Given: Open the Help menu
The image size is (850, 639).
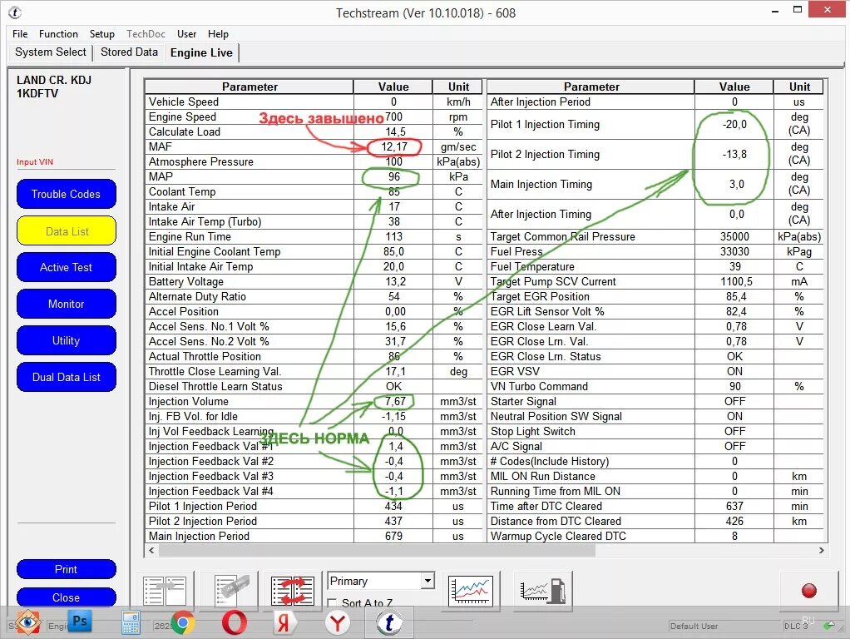Looking at the screenshot, I should tap(218, 33).
